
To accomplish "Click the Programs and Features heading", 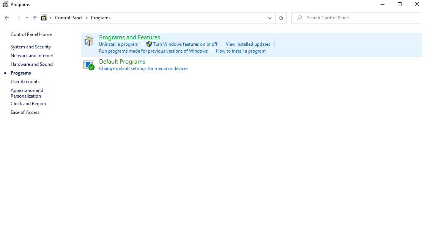I will [x=129, y=37].
